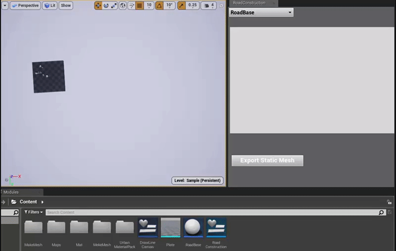Maximize or restore the viewport
This screenshot has width=396, height=251.
click(221, 5)
